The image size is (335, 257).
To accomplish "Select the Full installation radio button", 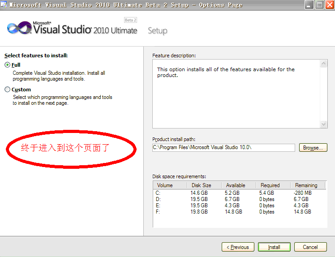I will pyautogui.click(x=7, y=65).
